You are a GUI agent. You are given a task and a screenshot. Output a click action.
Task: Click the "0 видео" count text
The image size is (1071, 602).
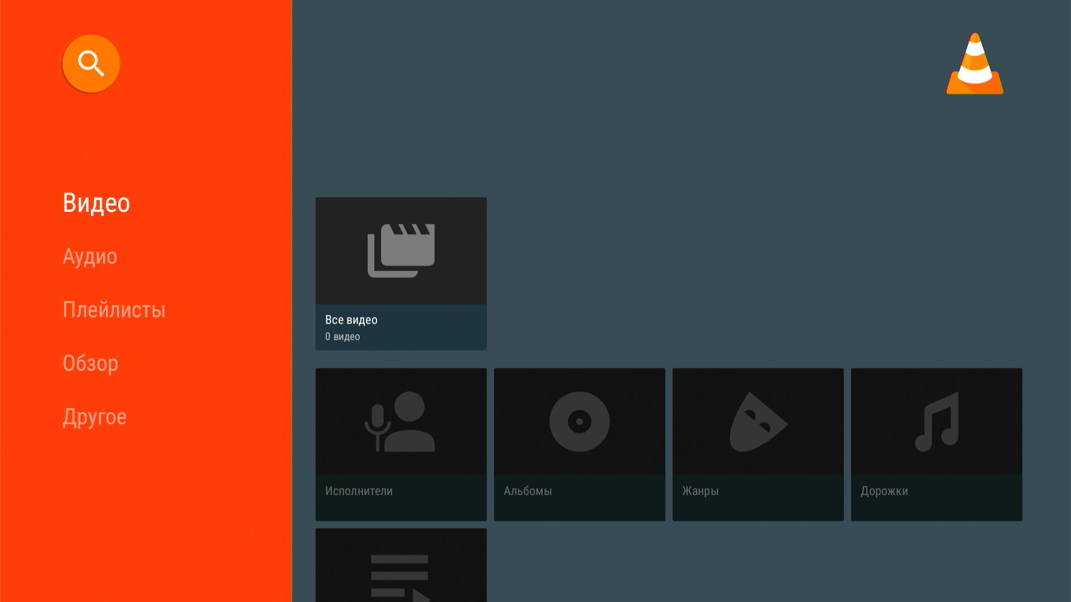(x=342, y=337)
